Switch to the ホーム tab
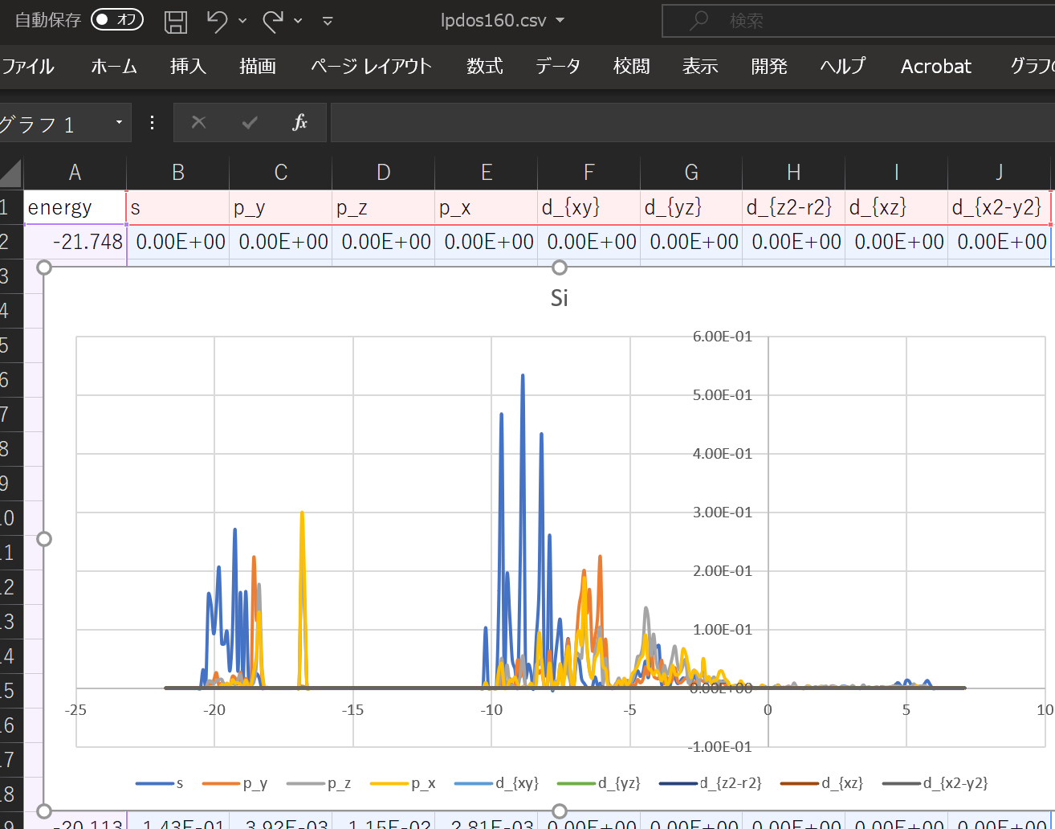1055x829 pixels. pyautogui.click(x=114, y=66)
